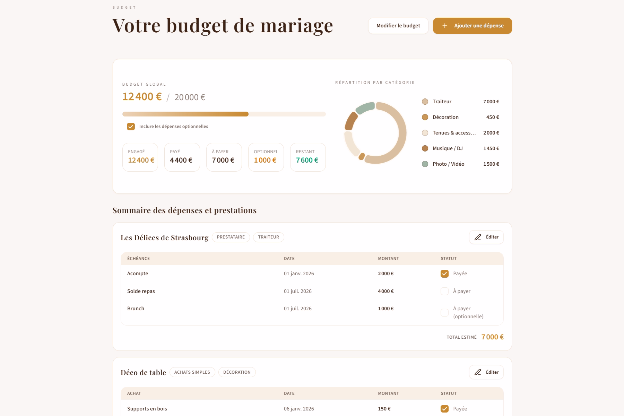
Task: Select the Photo / Vidéo color dot
Action: coord(425,164)
